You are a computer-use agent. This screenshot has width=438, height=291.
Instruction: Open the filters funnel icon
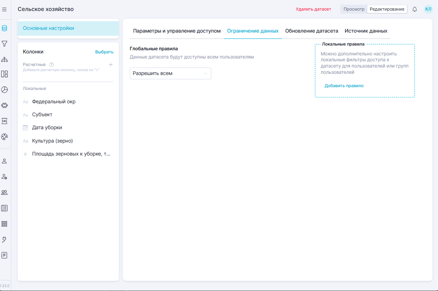pos(5,44)
